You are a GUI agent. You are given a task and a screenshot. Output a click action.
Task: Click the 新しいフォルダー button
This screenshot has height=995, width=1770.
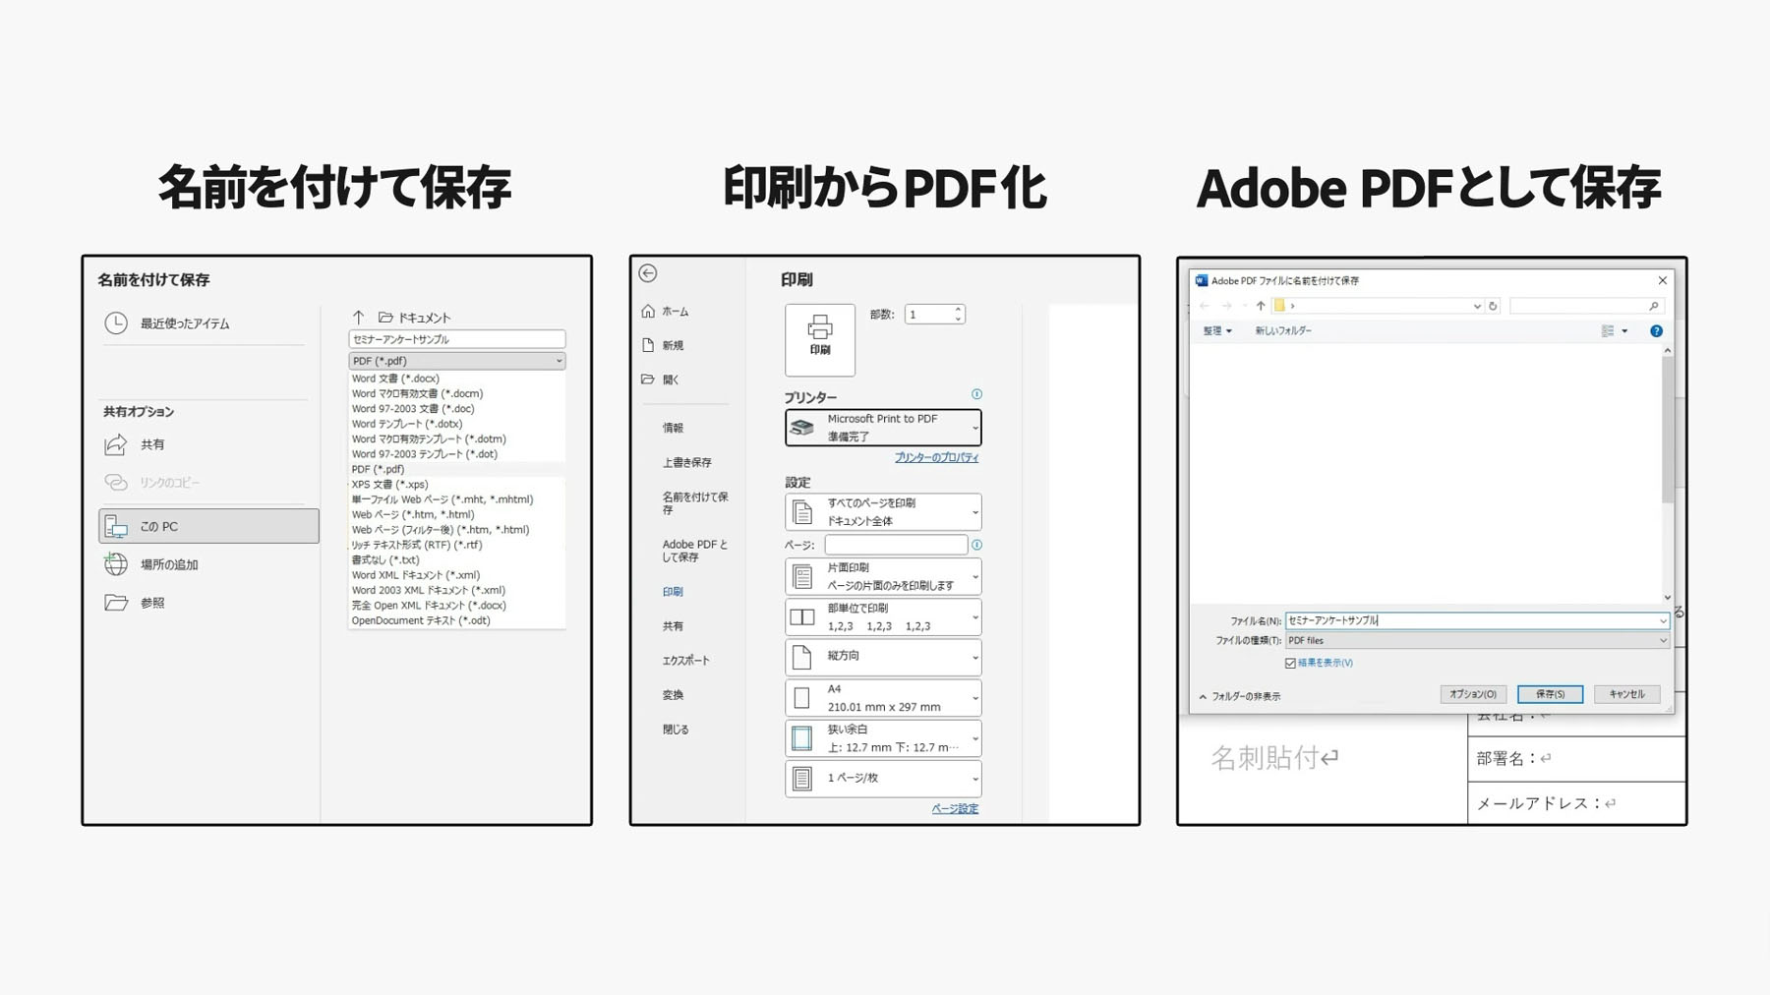click(1283, 331)
